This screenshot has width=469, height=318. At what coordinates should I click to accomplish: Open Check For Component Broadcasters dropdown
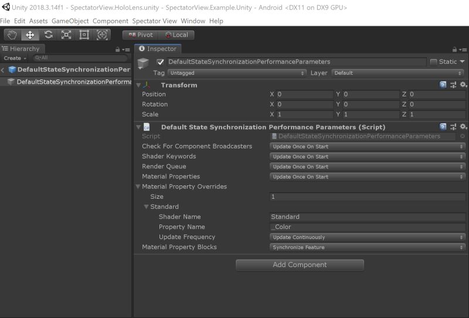point(368,147)
